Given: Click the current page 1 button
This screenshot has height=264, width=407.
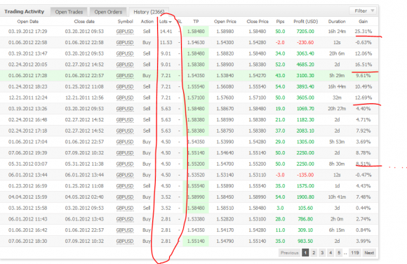Looking at the screenshot, I should 305,253.
